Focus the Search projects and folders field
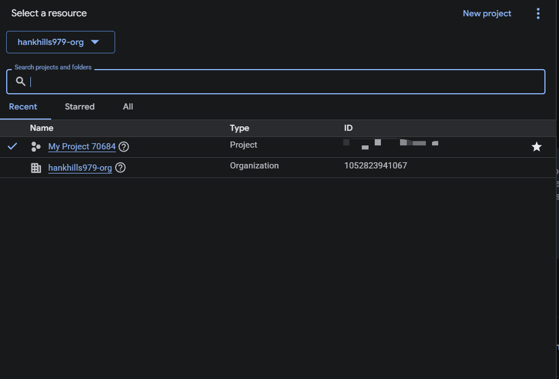The width and height of the screenshot is (559, 379). click(276, 81)
